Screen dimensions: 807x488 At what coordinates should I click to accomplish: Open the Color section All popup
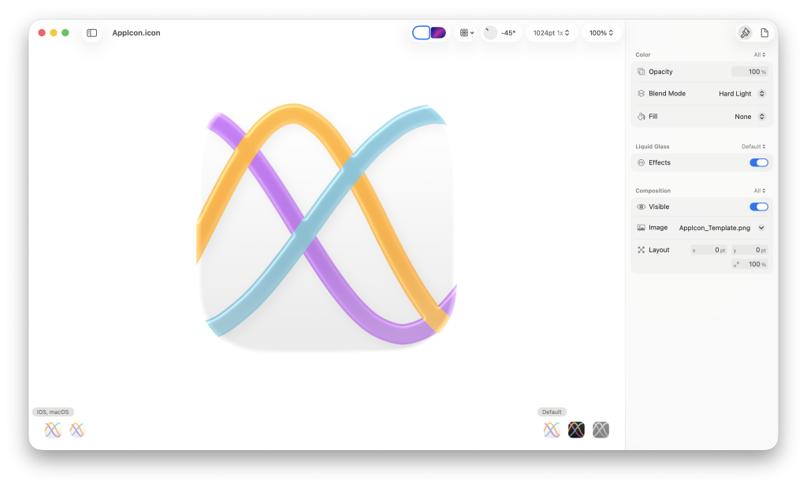(x=760, y=54)
